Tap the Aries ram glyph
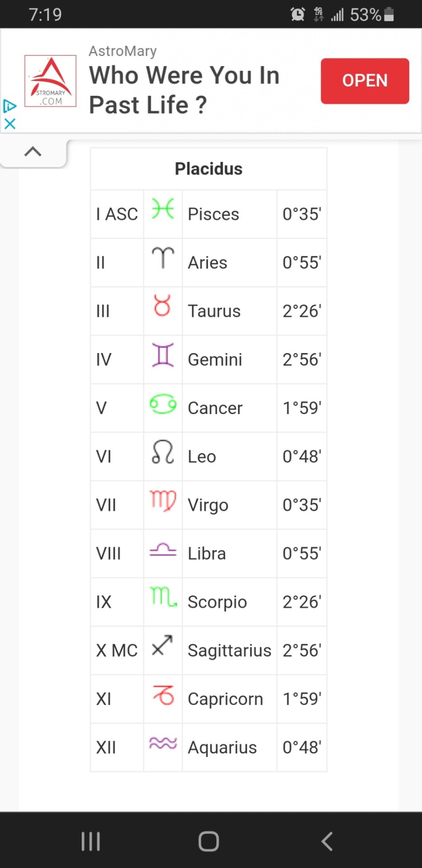 [x=163, y=258]
